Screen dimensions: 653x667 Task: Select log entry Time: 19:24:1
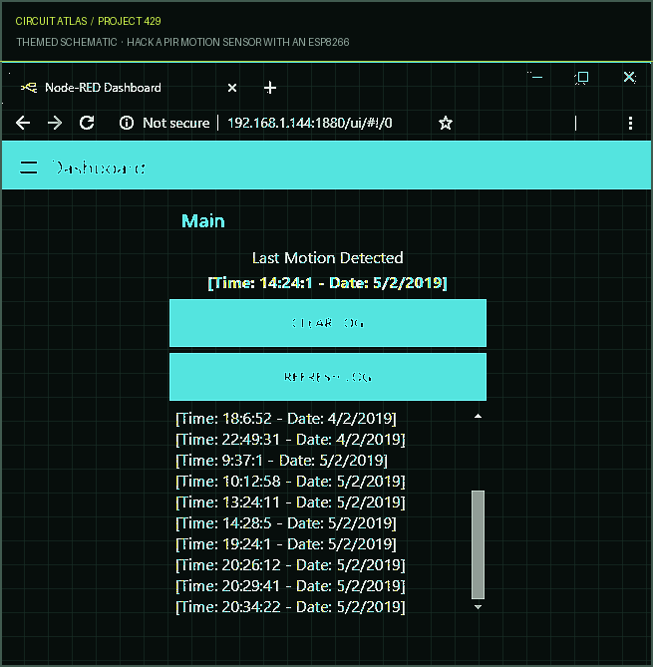[286, 544]
